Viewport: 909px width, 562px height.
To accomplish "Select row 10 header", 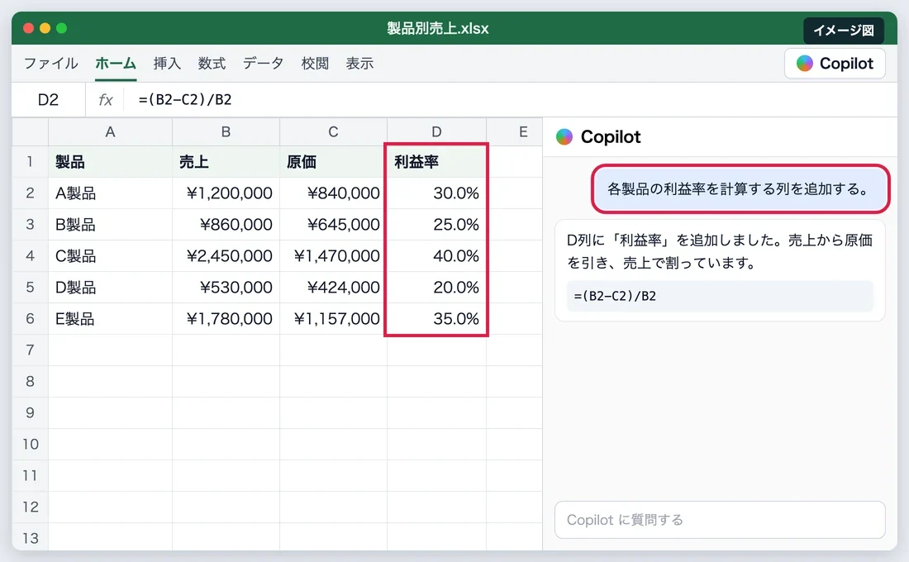I will click(x=30, y=444).
